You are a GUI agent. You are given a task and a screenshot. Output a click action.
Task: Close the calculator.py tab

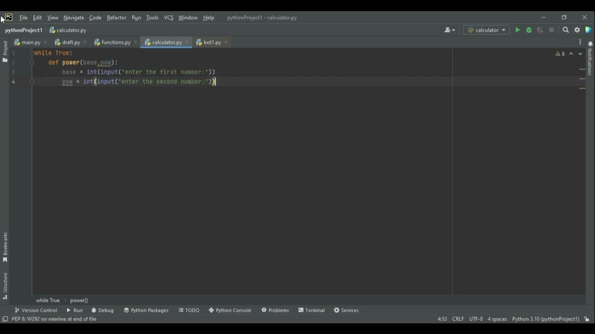(186, 42)
